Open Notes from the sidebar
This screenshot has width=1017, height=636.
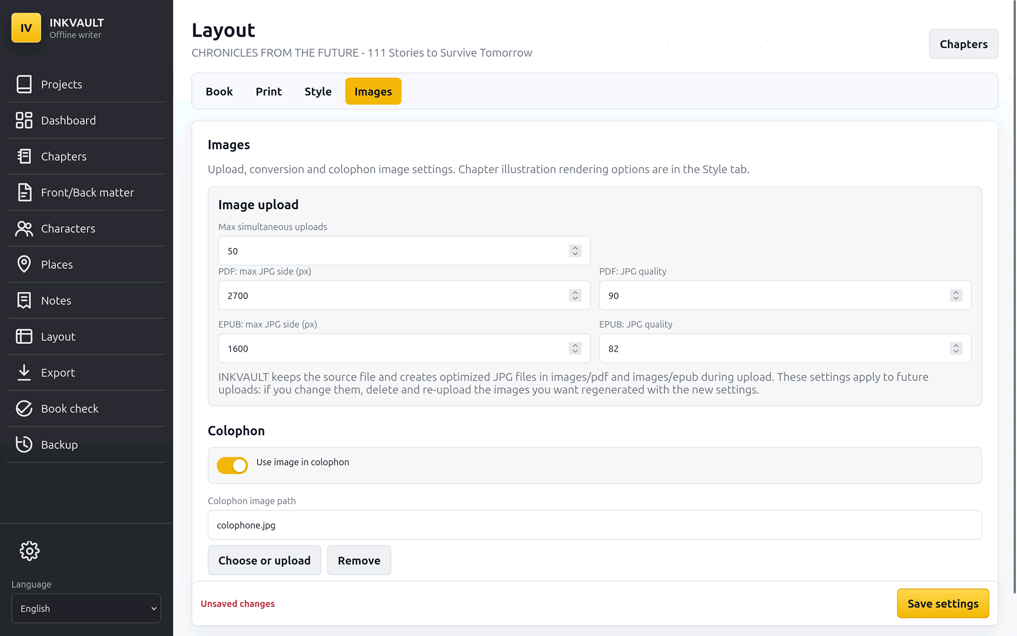(86, 300)
